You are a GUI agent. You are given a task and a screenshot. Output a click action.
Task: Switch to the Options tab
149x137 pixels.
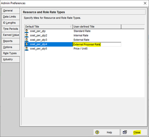click(10, 47)
